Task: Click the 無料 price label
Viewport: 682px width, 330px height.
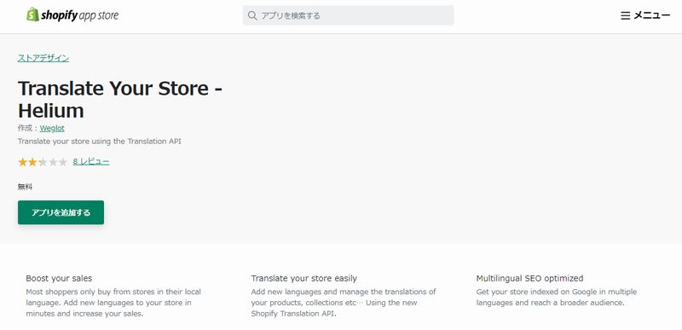Action: 26,187
